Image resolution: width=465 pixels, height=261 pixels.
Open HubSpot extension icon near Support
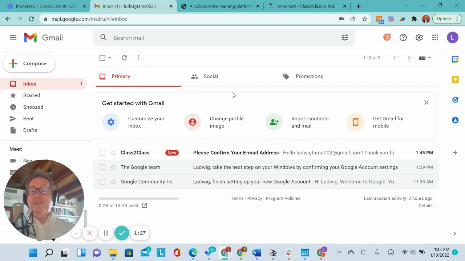[x=387, y=37]
